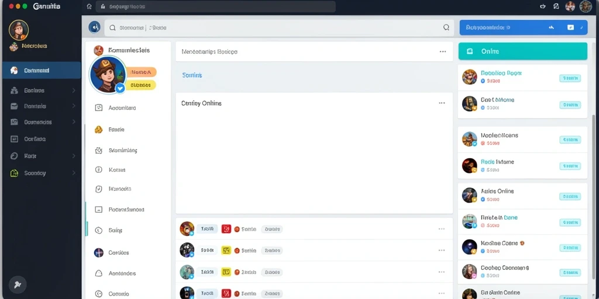Open the profile avatar in the dark sidebar
The image size is (599, 299).
(x=19, y=30)
